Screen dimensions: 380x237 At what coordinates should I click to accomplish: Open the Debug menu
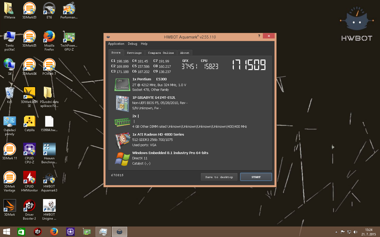[132, 44]
